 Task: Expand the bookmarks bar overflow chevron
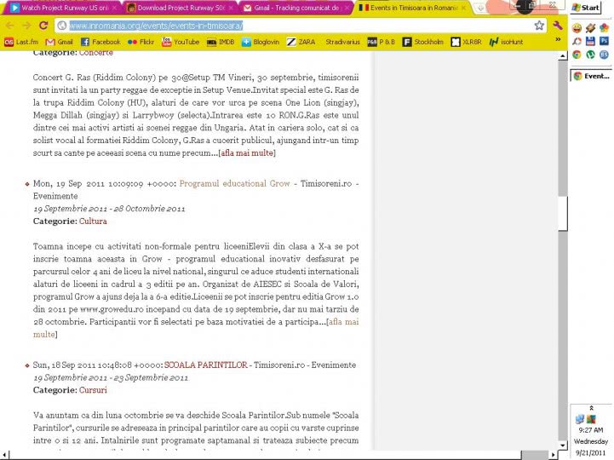(x=558, y=40)
